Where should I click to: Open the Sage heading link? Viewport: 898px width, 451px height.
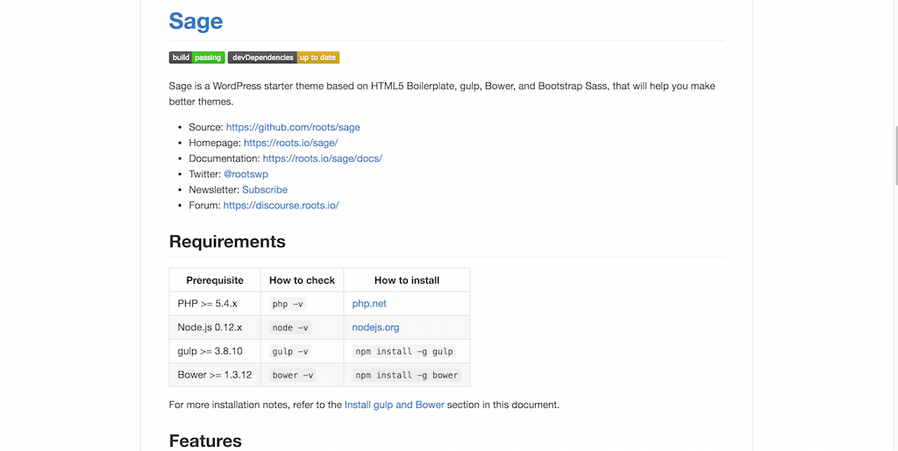(196, 21)
